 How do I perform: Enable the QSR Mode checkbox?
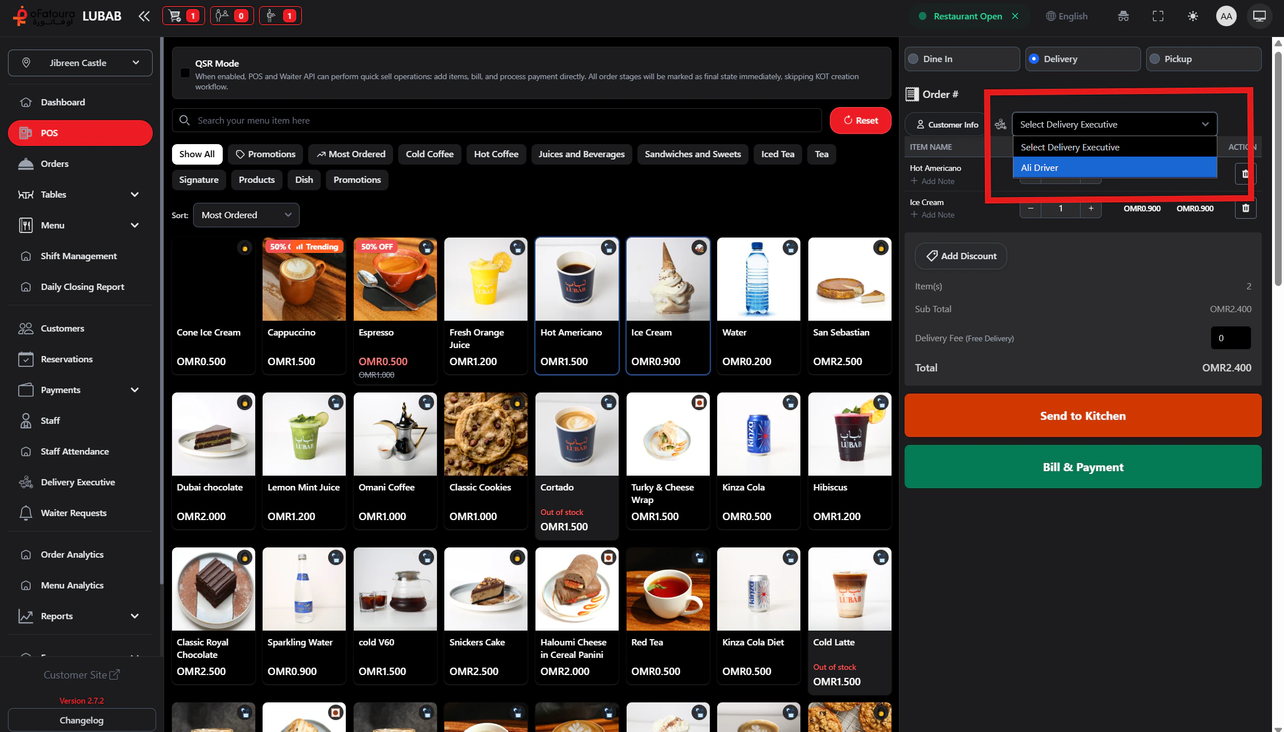185,73
